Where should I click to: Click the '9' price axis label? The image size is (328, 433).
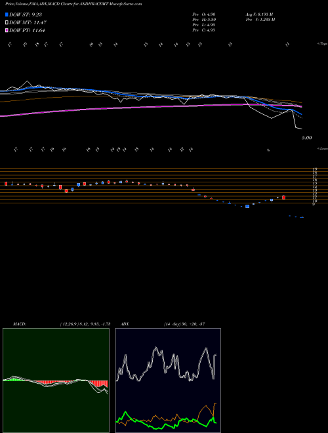(314, 204)
